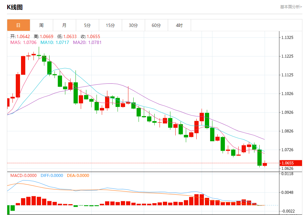This screenshot has width=305, height=215.
Task: Click the 1.1125 price axis label
Action: [287, 75]
